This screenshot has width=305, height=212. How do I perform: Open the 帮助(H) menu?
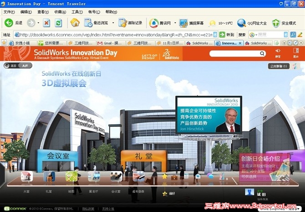(x=111, y=12)
